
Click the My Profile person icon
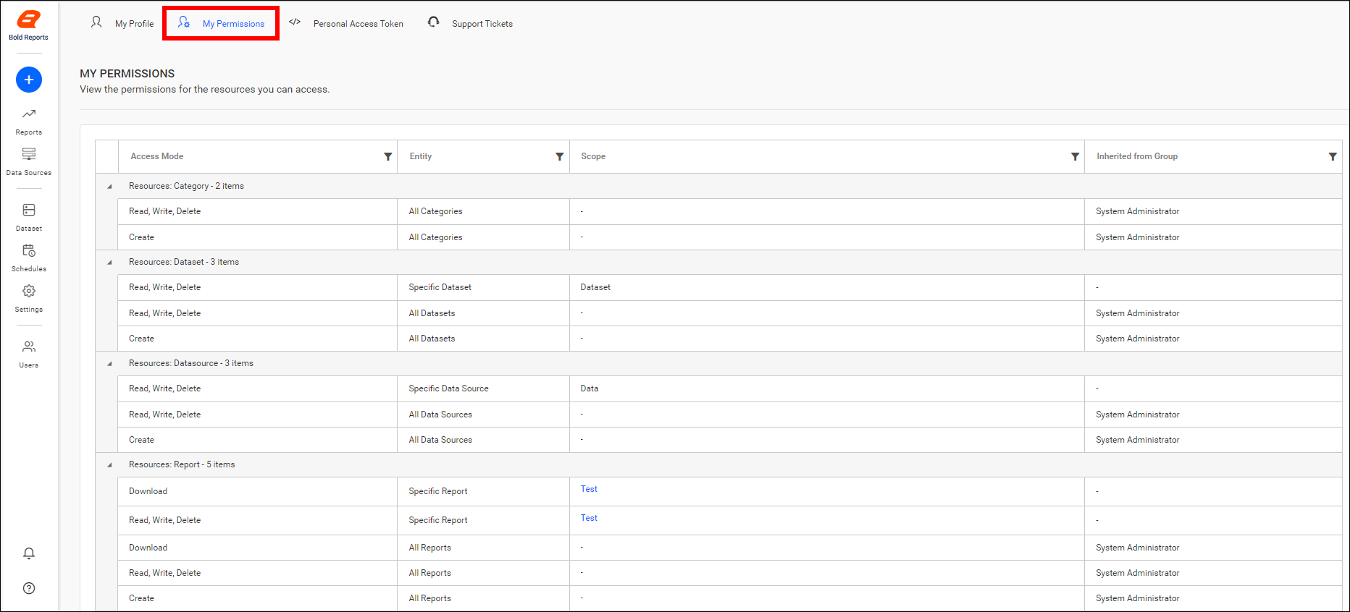[x=96, y=22]
